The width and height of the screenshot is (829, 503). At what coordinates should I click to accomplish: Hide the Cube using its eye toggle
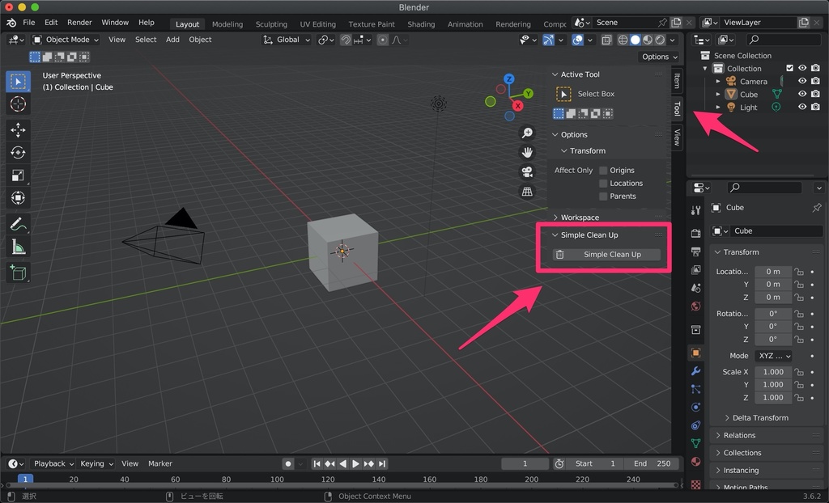[x=801, y=94]
